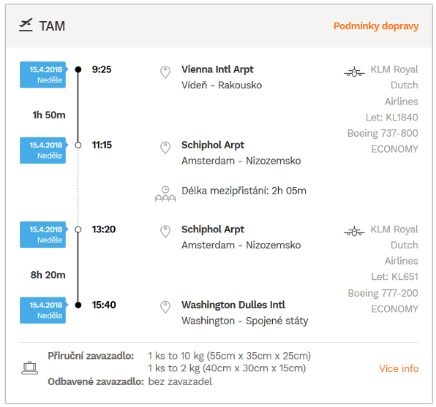
Task: Select the 13:20 departure date badge
Action: (43, 235)
